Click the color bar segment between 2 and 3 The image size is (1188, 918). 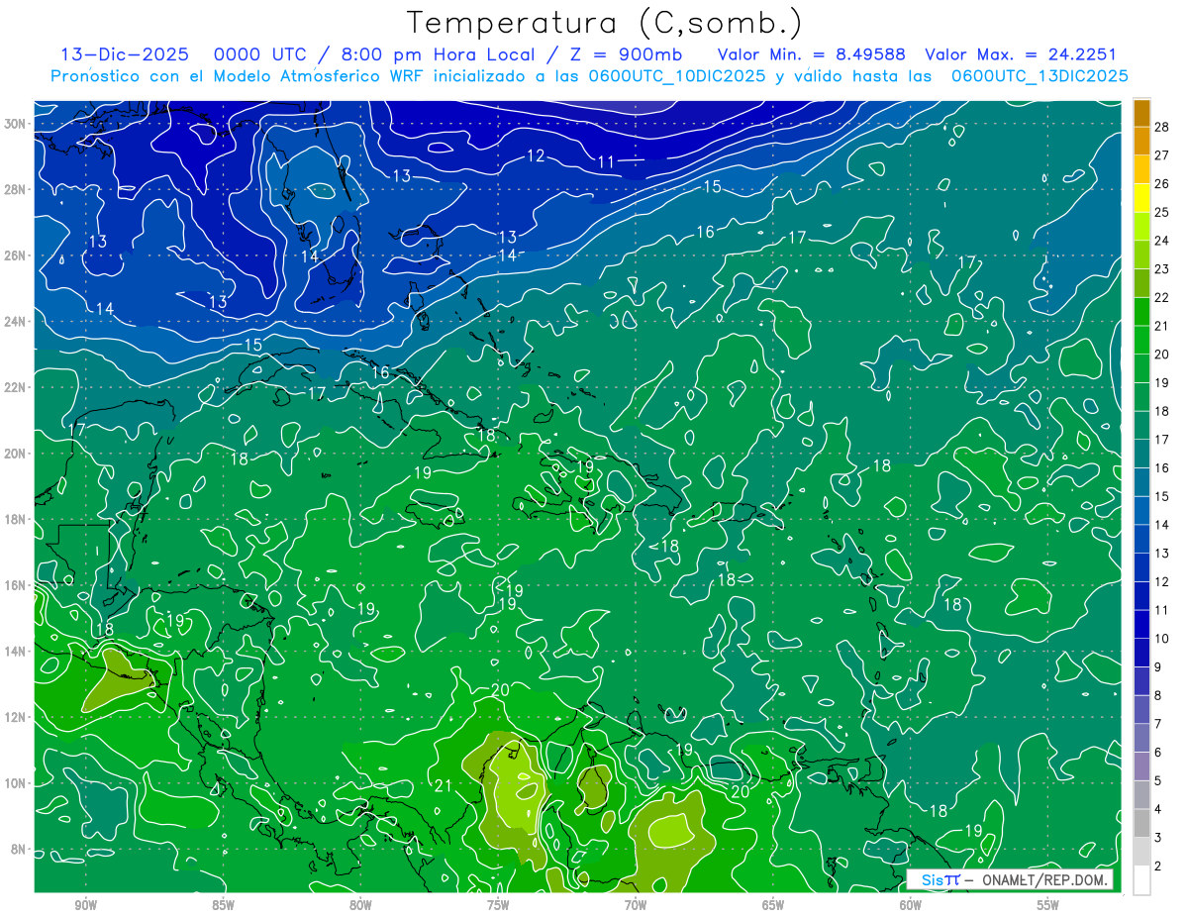click(x=1141, y=852)
